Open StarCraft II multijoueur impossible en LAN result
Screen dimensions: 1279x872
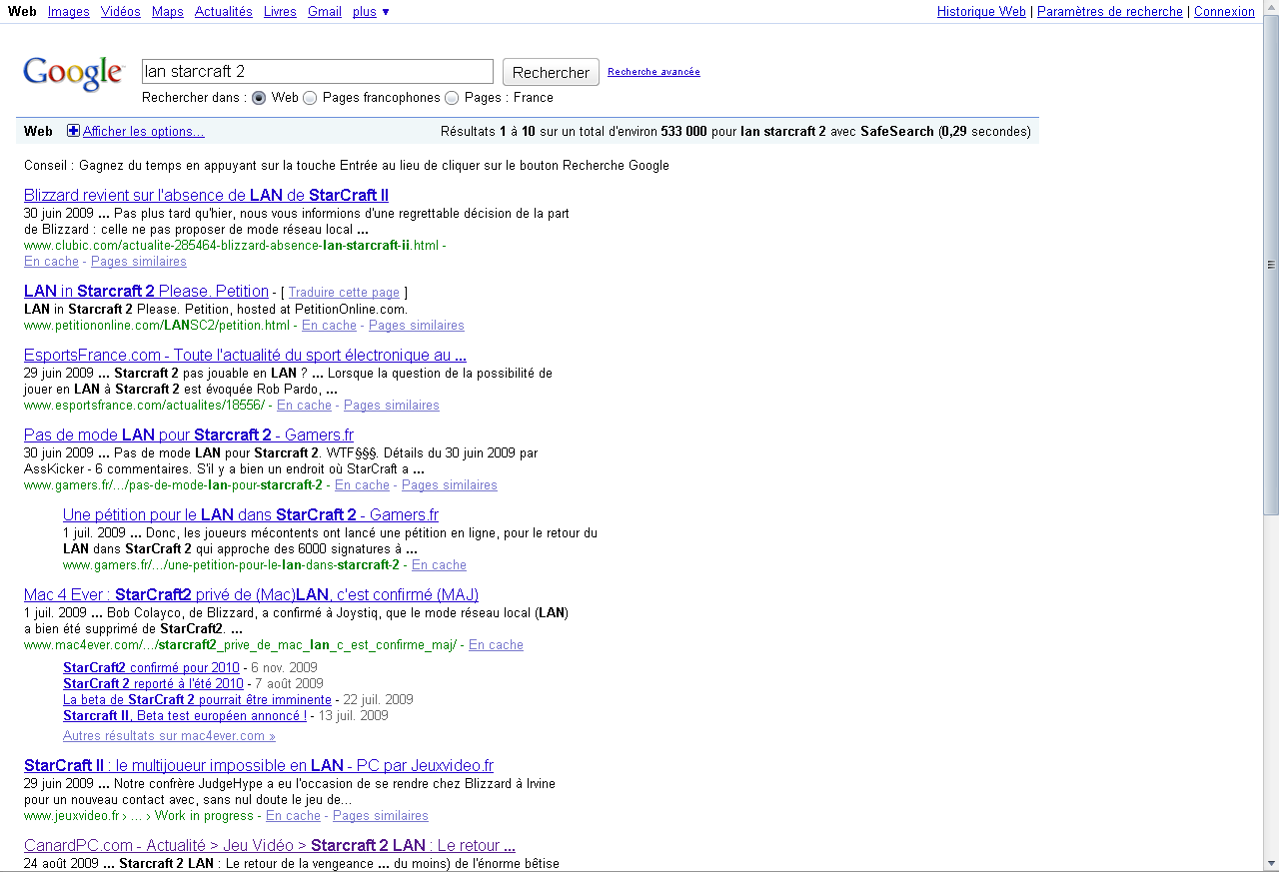259,766
